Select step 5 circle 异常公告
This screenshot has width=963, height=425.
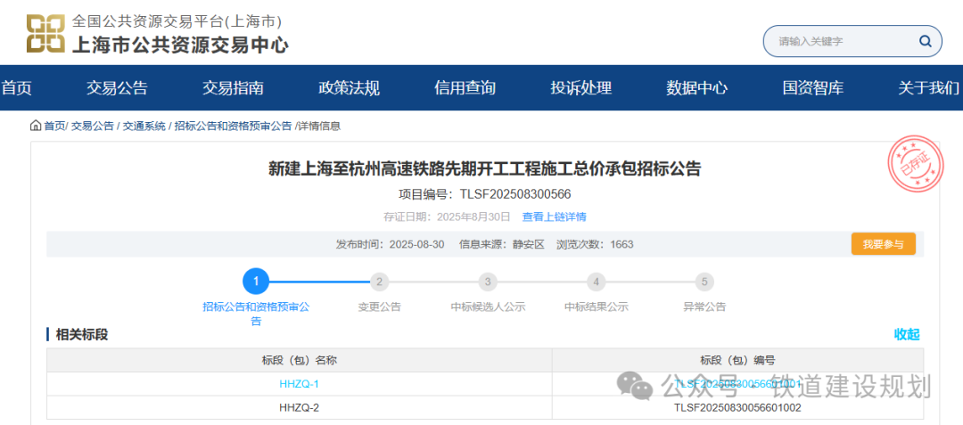point(704,282)
